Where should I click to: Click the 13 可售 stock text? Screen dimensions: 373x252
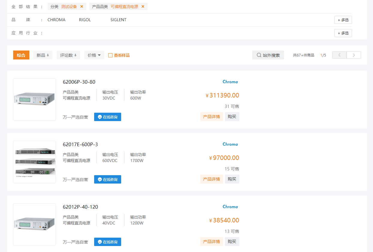[232, 231]
